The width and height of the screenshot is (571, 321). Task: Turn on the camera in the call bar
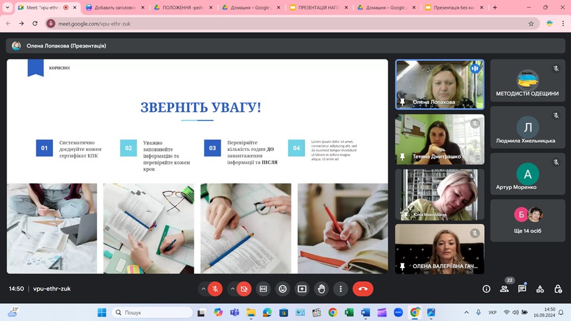coord(243,289)
